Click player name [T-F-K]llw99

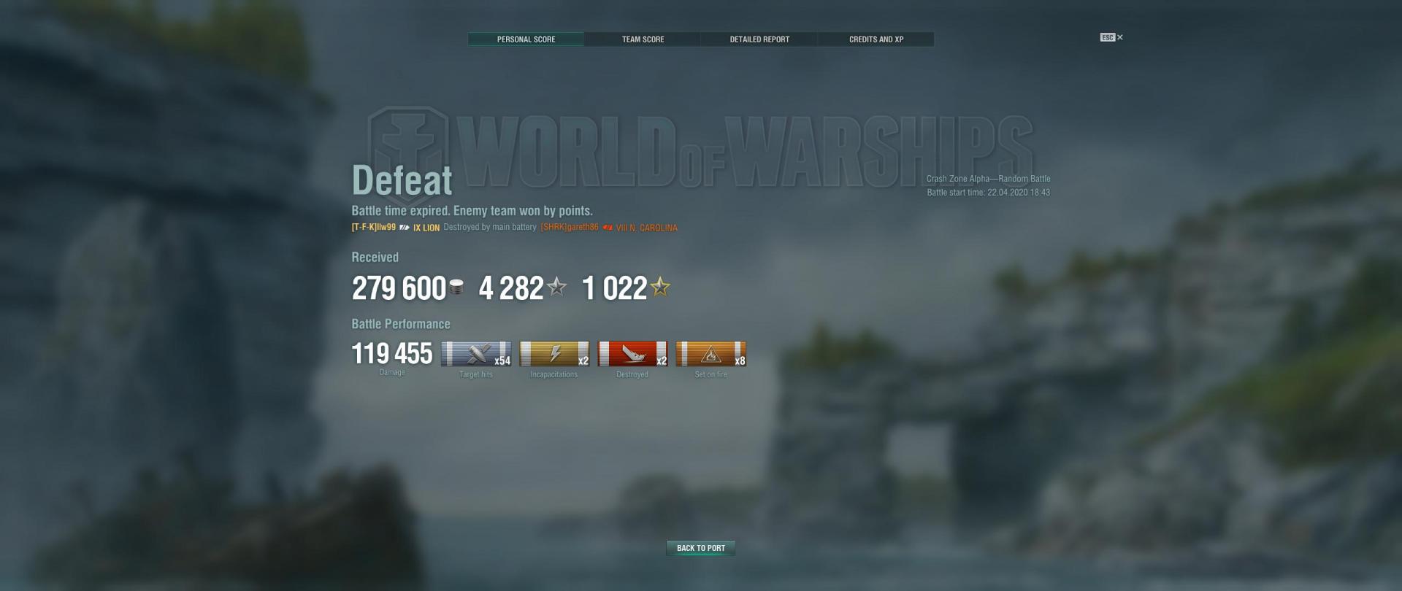[x=374, y=228]
